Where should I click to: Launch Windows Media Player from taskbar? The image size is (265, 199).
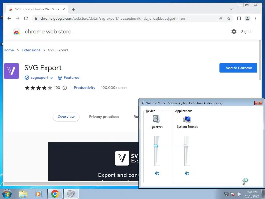tap(39, 194)
